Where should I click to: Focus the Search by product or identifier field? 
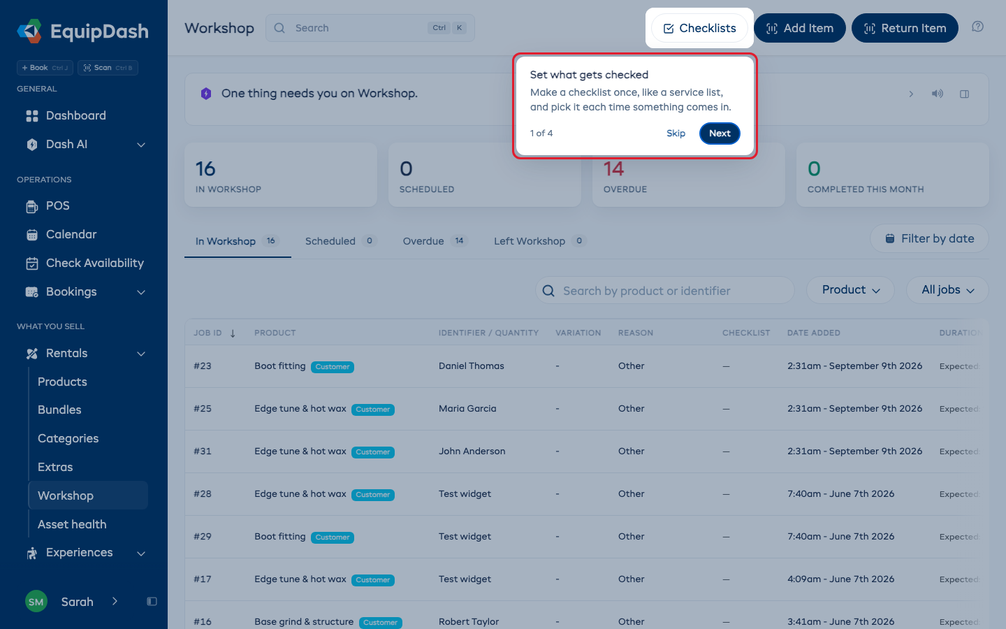point(665,290)
